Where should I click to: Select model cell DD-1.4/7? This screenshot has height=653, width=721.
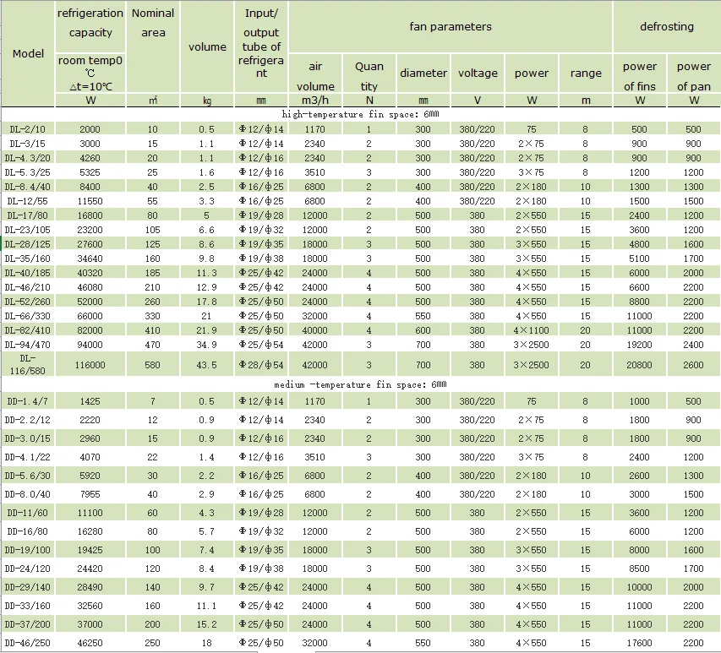tap(28, 402)
